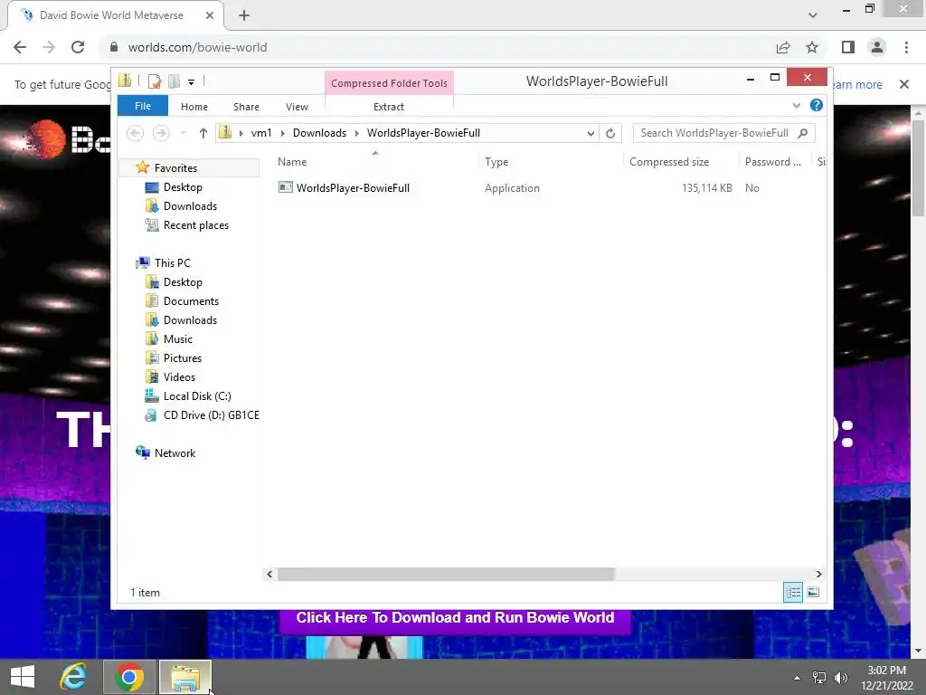The height and width of the screenshot is (695, 926).
Task: Open the Customize Quick Access Toolbar dropdown
Action: tap(192, 82)
